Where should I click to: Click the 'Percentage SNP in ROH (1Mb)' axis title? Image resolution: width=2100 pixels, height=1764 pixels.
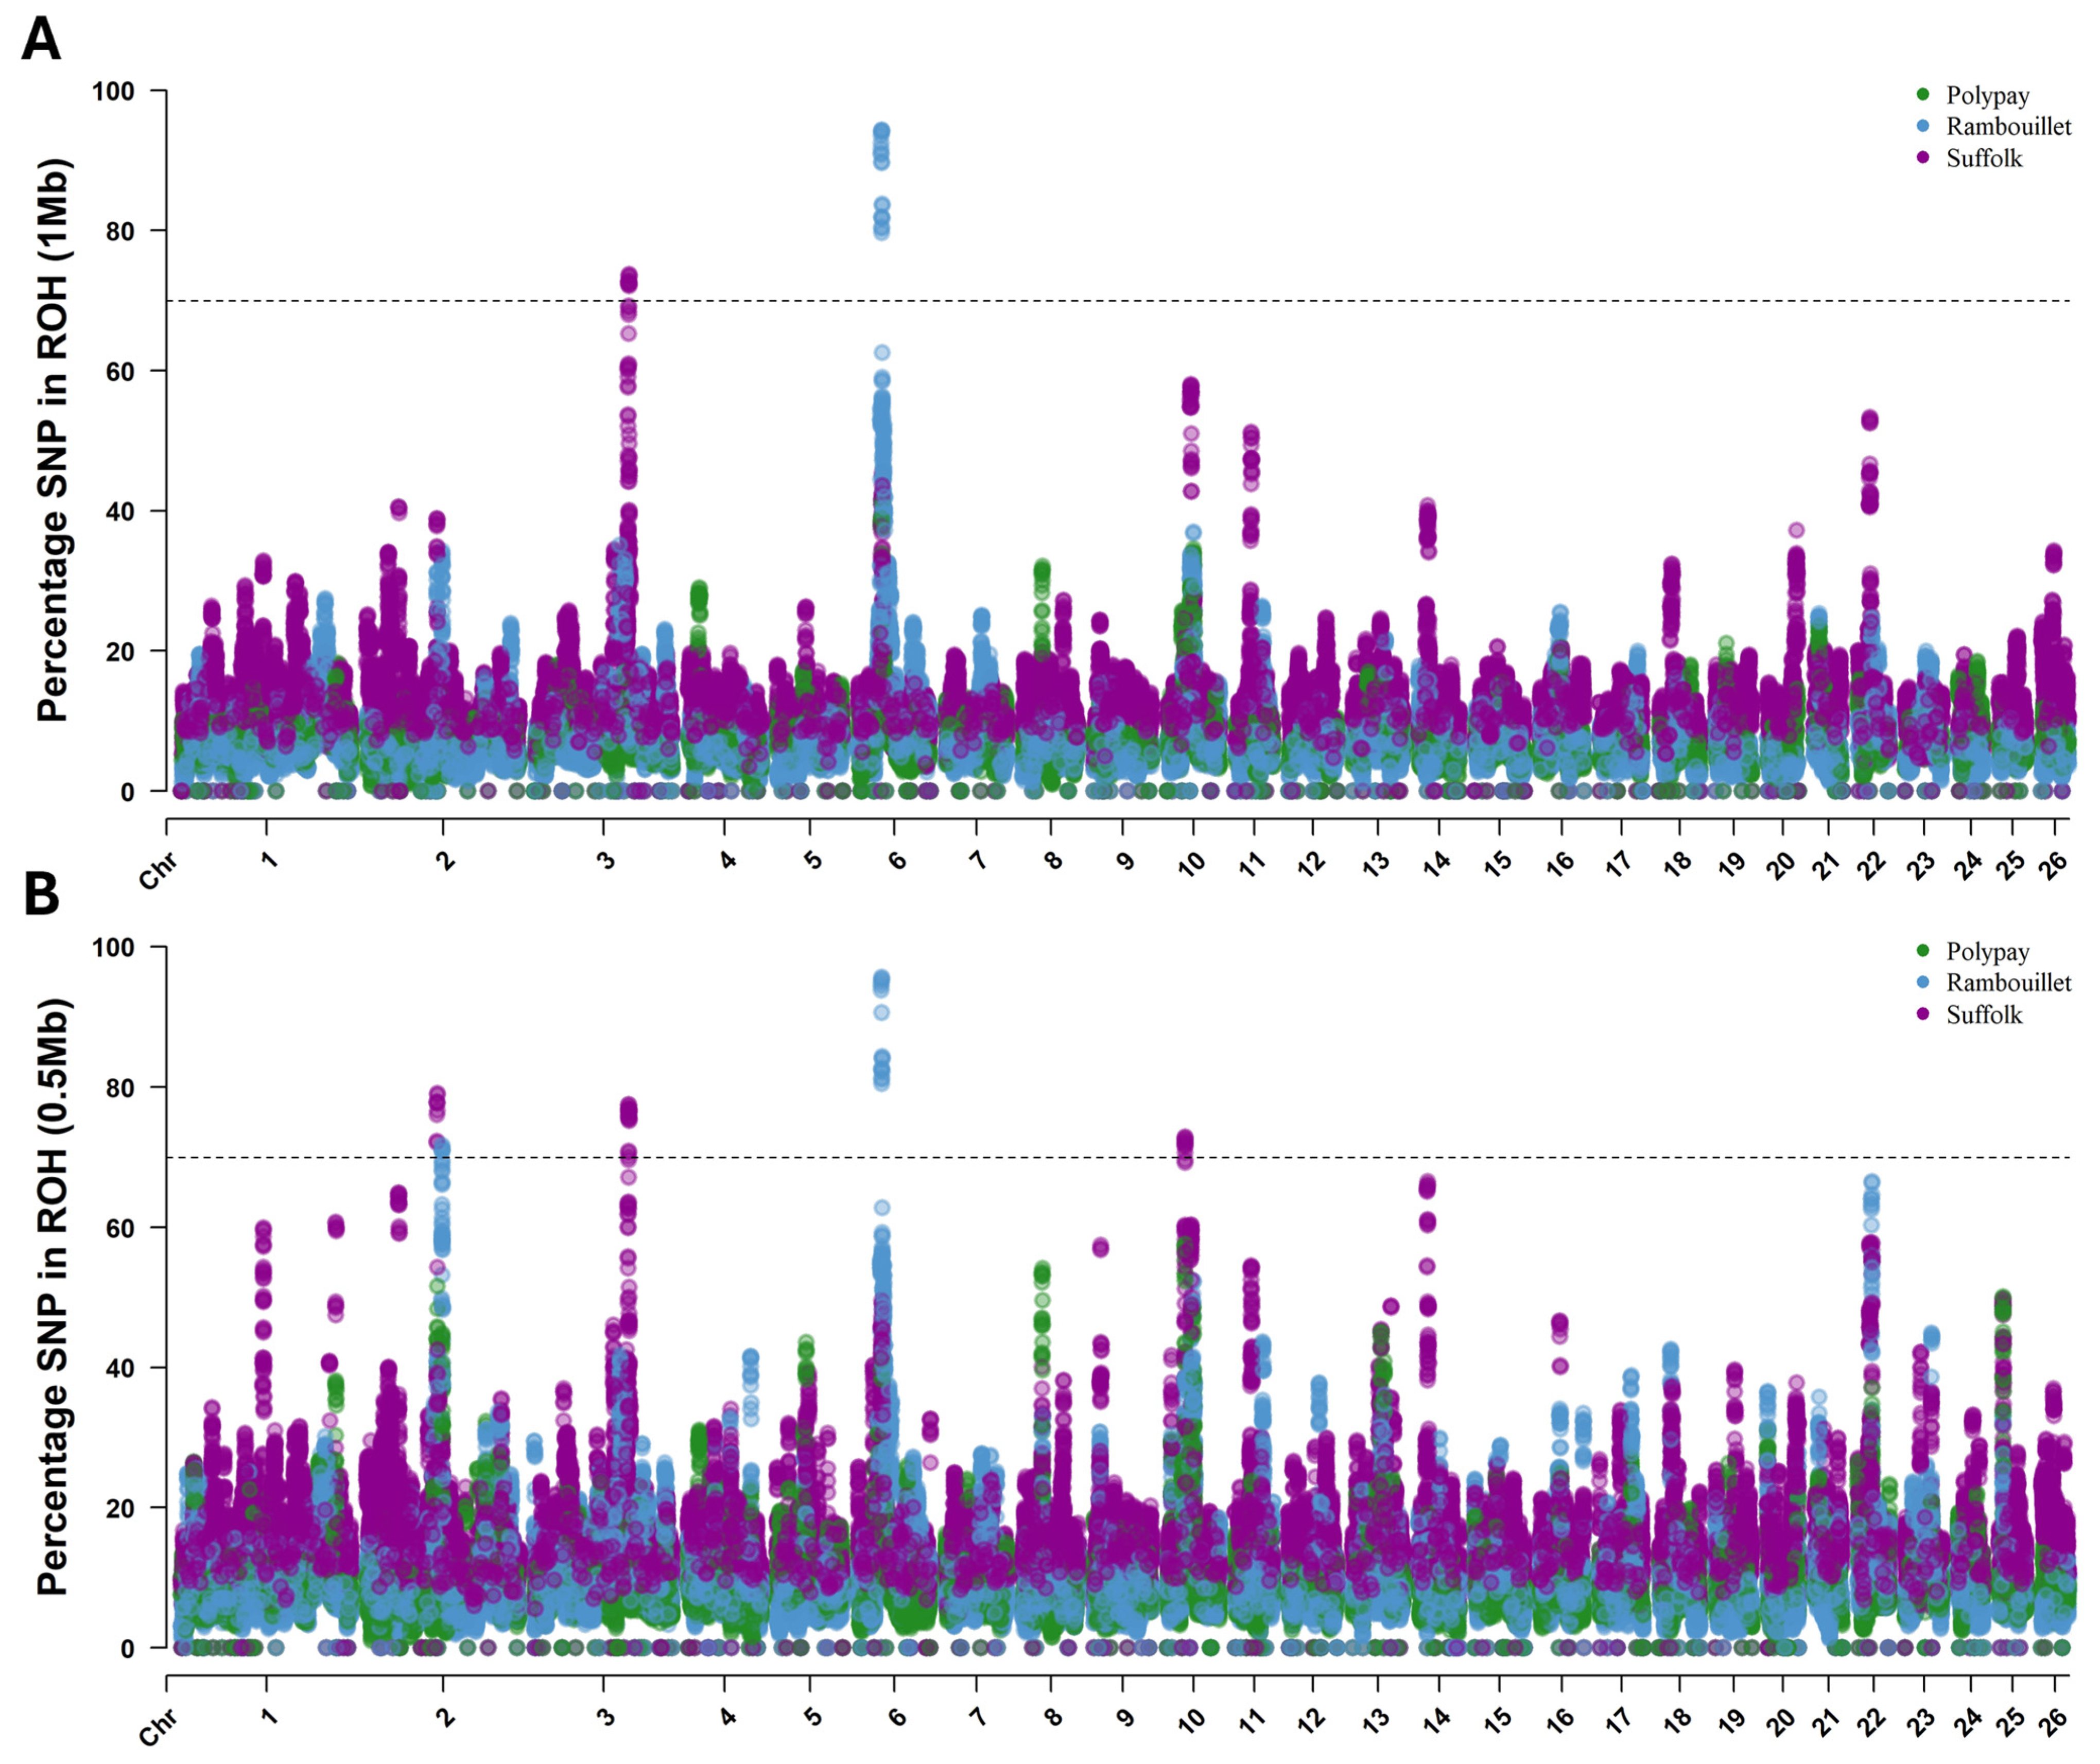(x=53, y=440)
